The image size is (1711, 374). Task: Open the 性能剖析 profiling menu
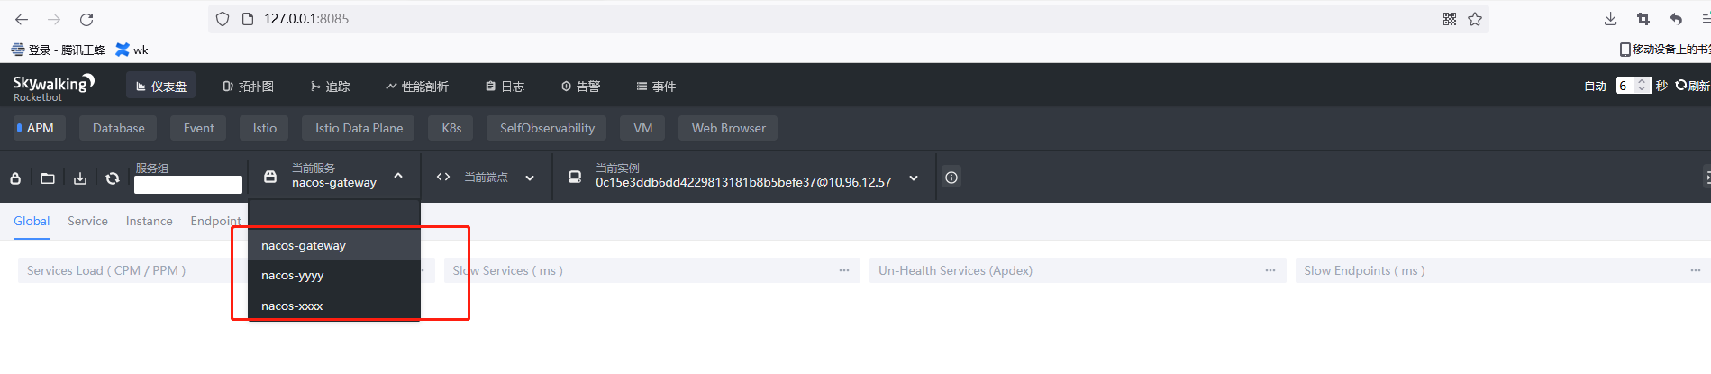tap(417, 87)
